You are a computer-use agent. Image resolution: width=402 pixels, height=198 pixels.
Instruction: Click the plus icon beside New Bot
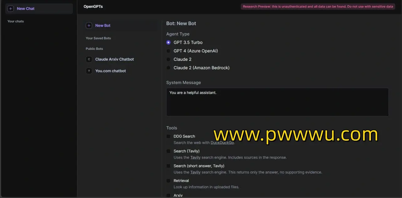tap(89, 26)
